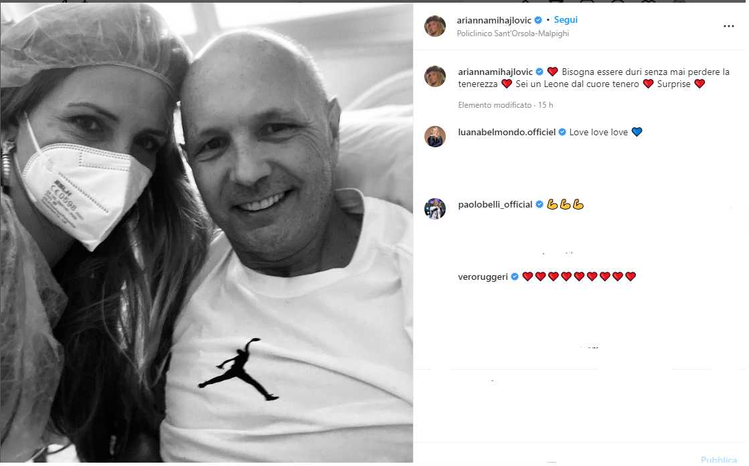Click the verified badge beside header username
Image resolution: width=749 pixels, height=466 pixels.
[538, 20]
